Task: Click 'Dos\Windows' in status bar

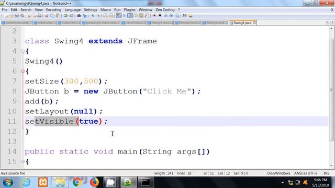Action: (x=278, y=173)
